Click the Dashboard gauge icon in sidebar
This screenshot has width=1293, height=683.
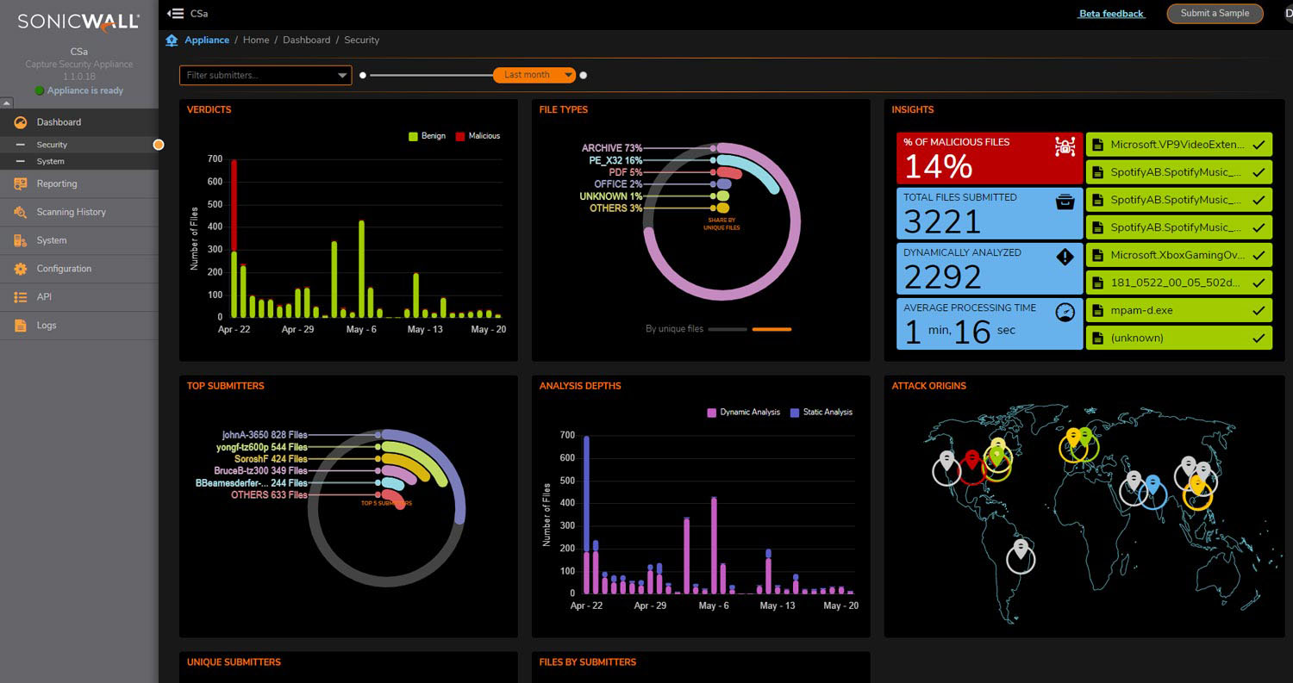click(21, 122)
